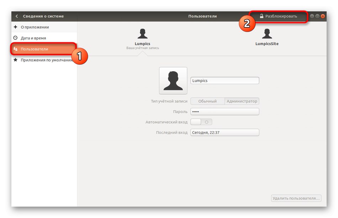This screenshot has height=218, width=338.
Task: Click the star icon beside 'Приложения по умолчанию'
Action: pyautogui.click(x=15, y=60)
